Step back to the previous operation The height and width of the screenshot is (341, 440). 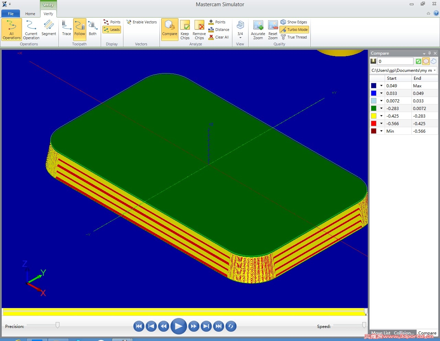(151, 326)
